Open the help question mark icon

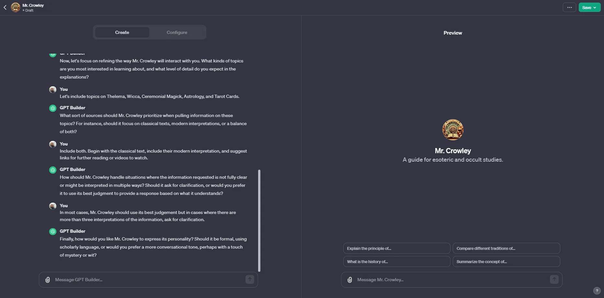597,291
